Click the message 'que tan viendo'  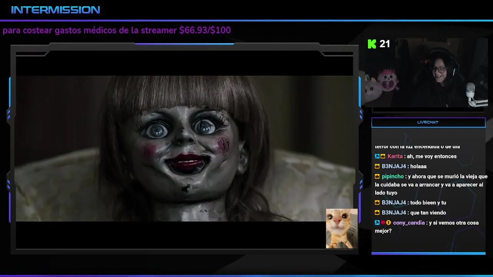tap(428, 212)
